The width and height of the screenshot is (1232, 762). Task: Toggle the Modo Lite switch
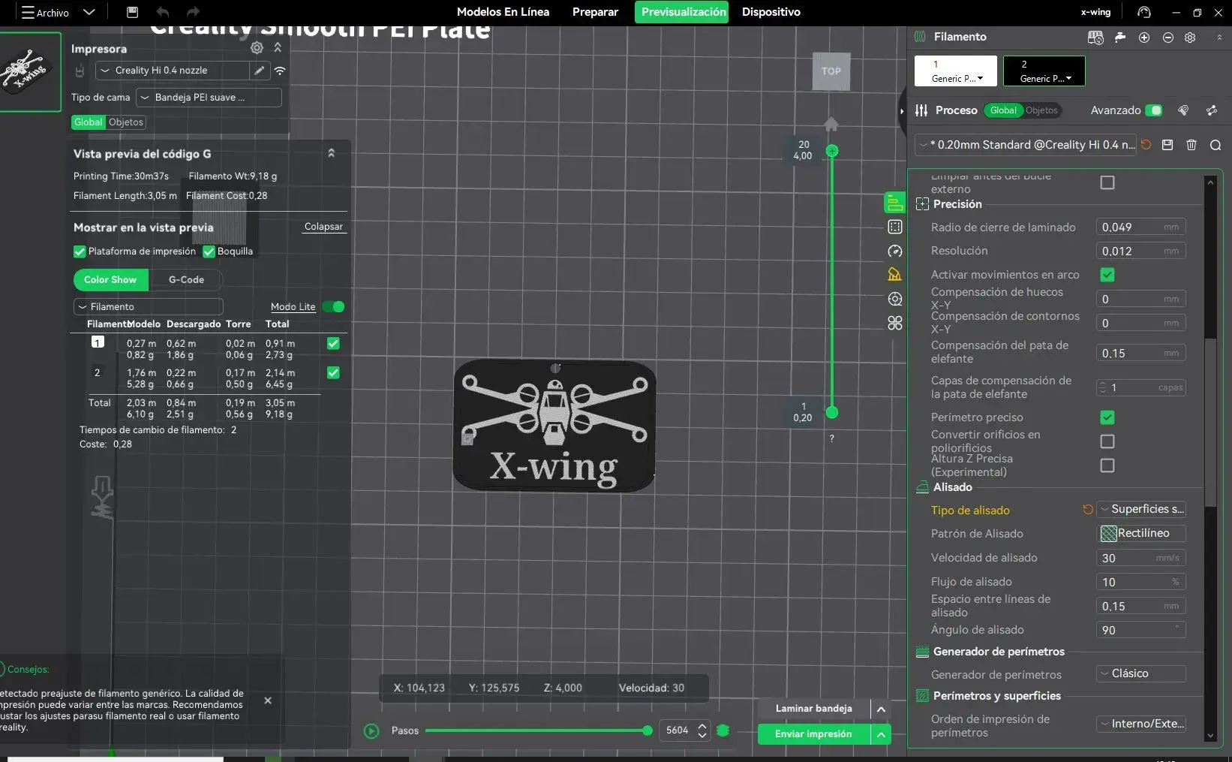click(x=333, y=306)
